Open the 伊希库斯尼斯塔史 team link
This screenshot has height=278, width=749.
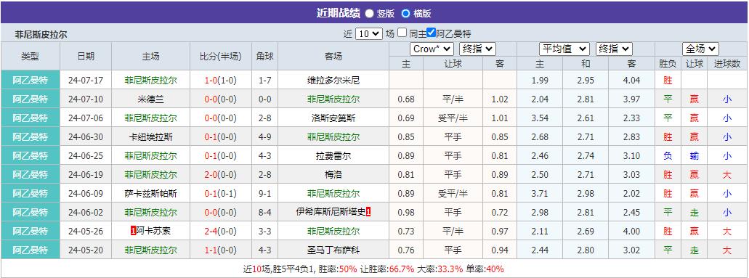click(331, 212)
